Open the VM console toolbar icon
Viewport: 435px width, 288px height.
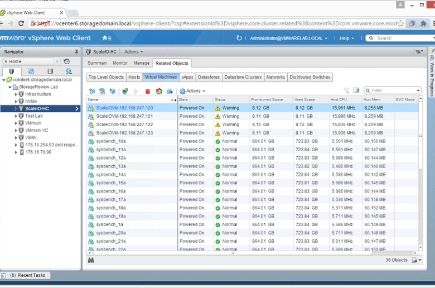pos(125,91)
